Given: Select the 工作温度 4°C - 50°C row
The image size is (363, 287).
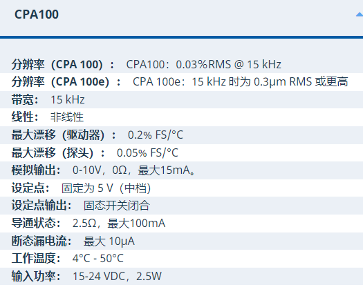Looking at the screenshot, I should coord(181,259).
